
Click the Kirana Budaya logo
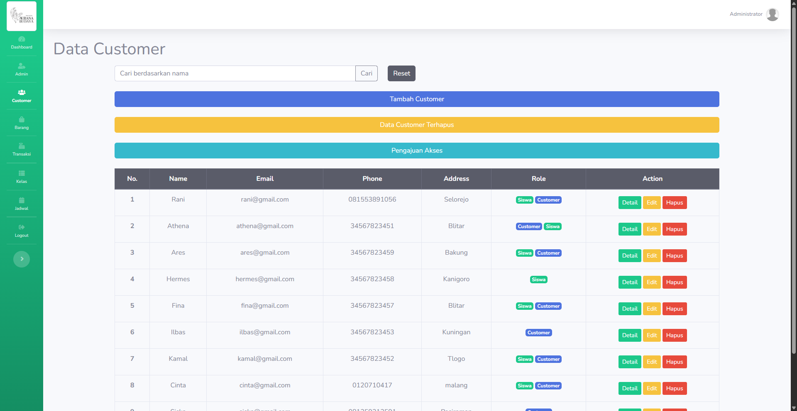coord(22,16)
